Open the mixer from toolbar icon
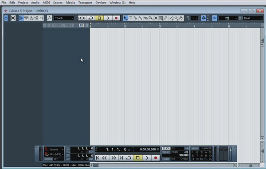The width and height of the screenshot is (266, 169). (42, 18)
